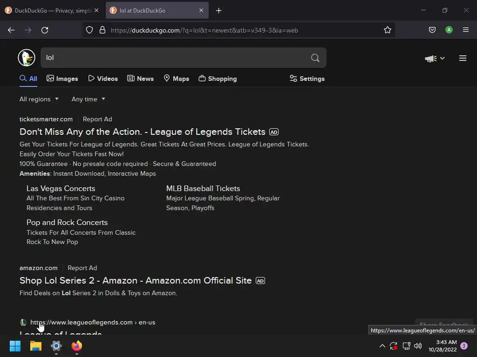This screenshot has height=357, width=477.
Task: Switch to News results
Action: coord(140,79)
